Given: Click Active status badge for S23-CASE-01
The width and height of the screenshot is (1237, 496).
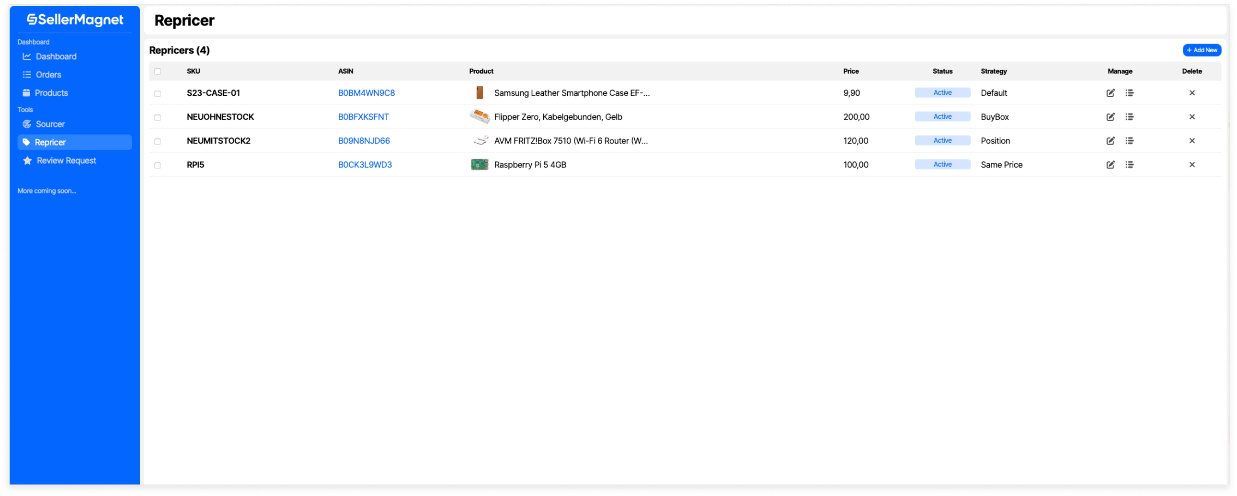Looking at the screenshot, I should point(942,92).
